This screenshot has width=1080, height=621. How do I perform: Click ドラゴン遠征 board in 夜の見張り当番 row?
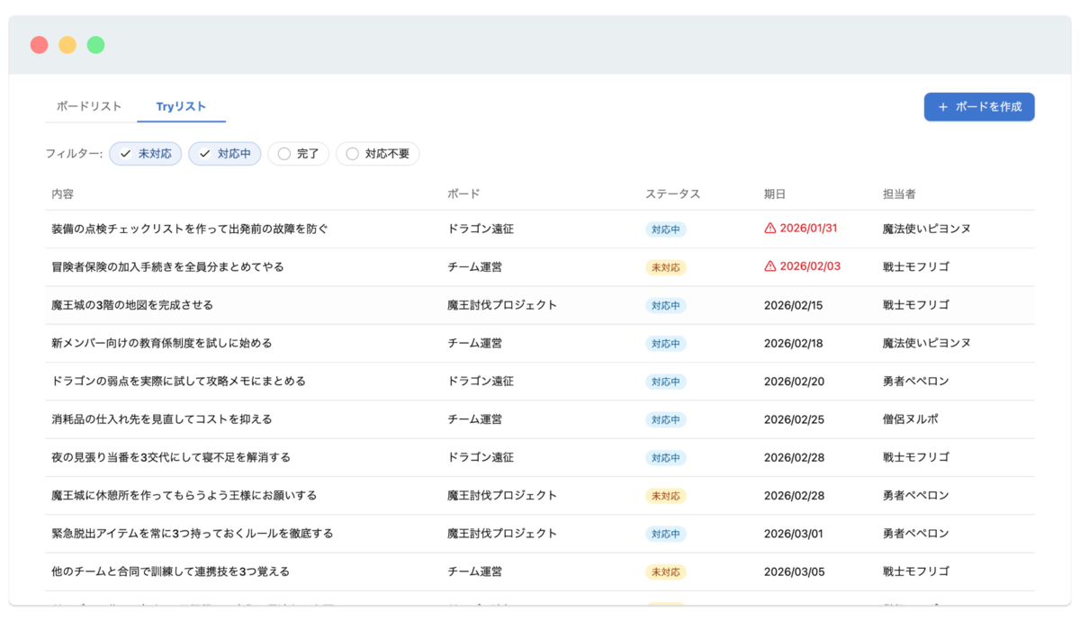(x=481, y=457)
